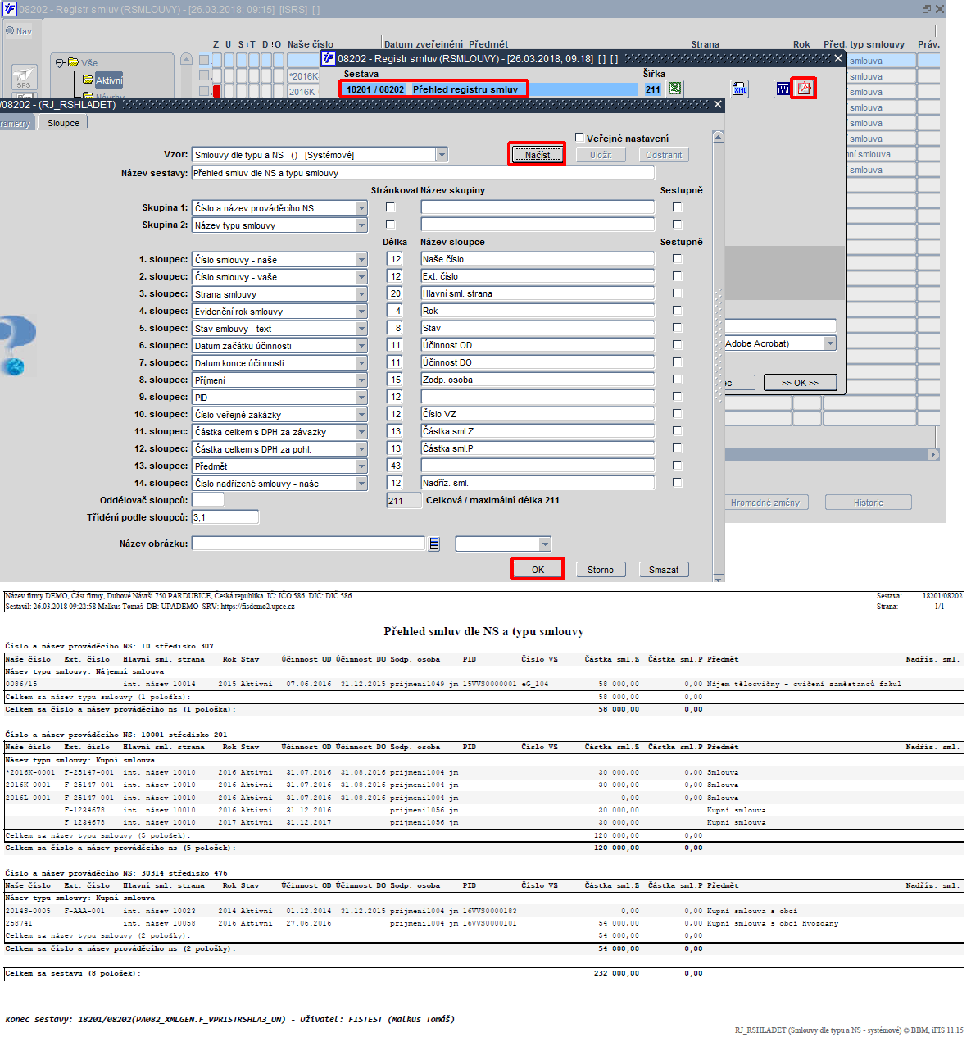Viewport: 971px width, 1037px height.
Task: Click the Odstranit button
Action: pyautogui.click(x=664, y=155)
